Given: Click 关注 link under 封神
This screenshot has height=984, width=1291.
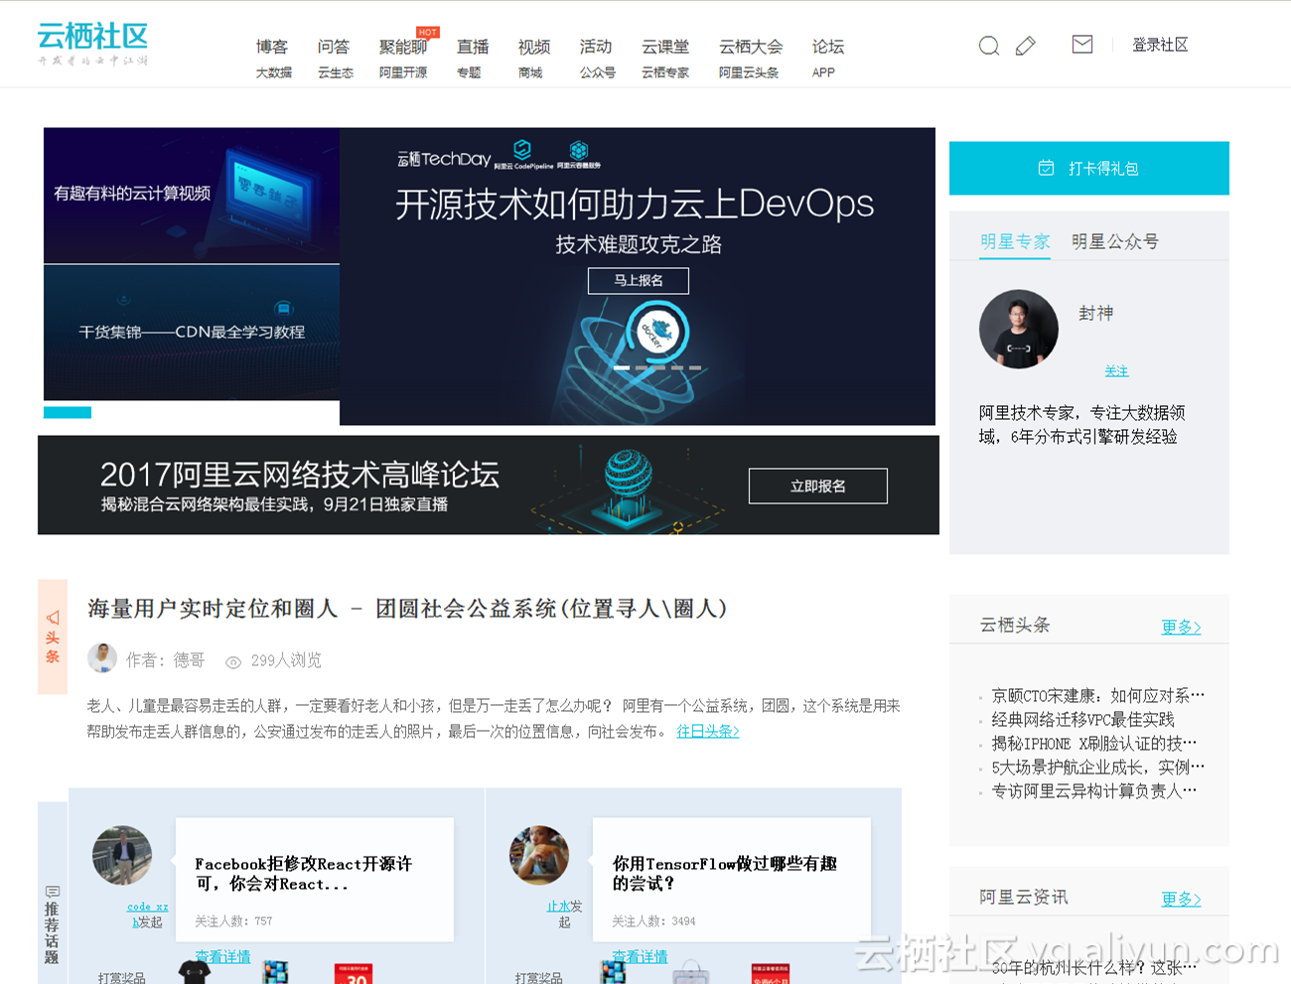Looking at the screenshot, I should coord(1117,371).
